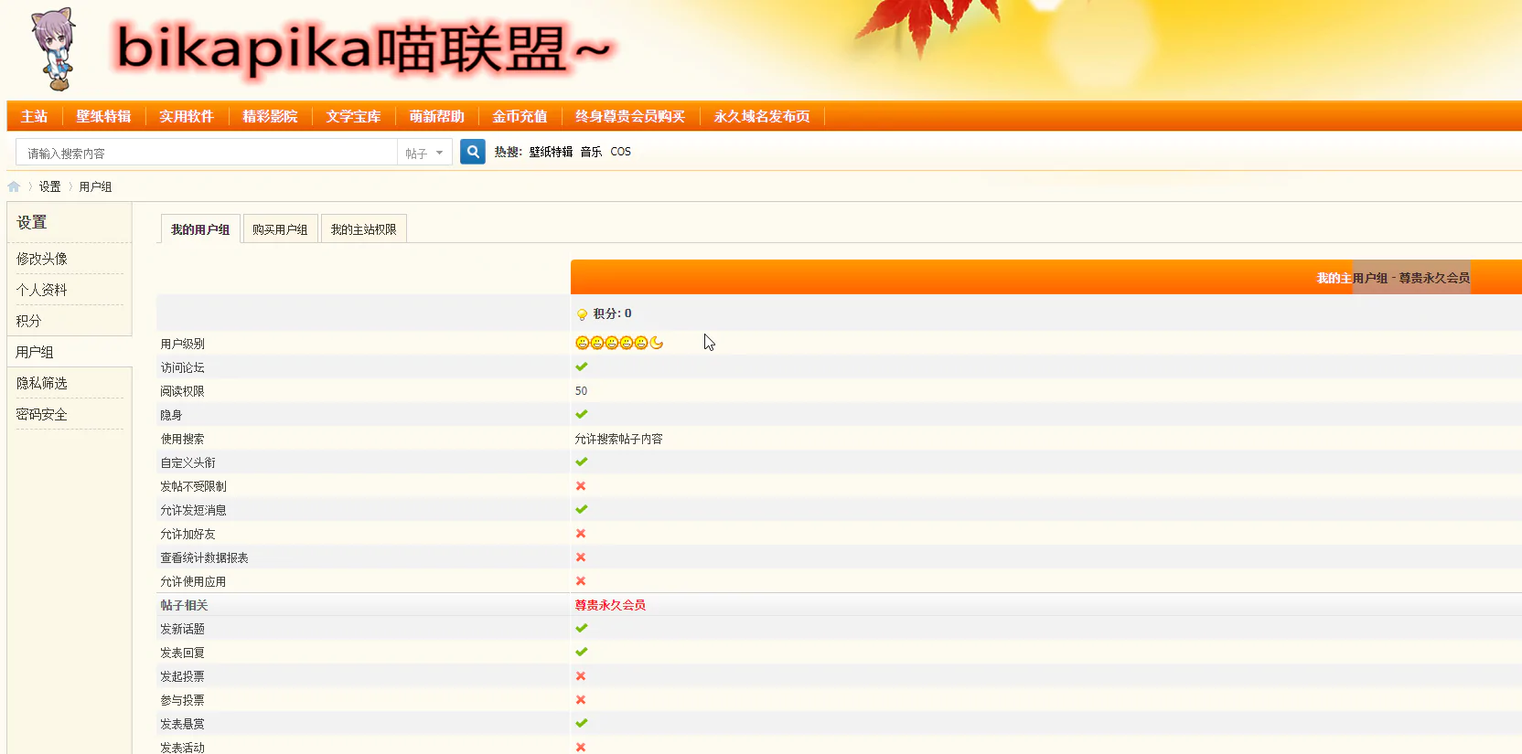Click the red cross for 参与投票
The image size is (1522, 754).
point(581,700)
